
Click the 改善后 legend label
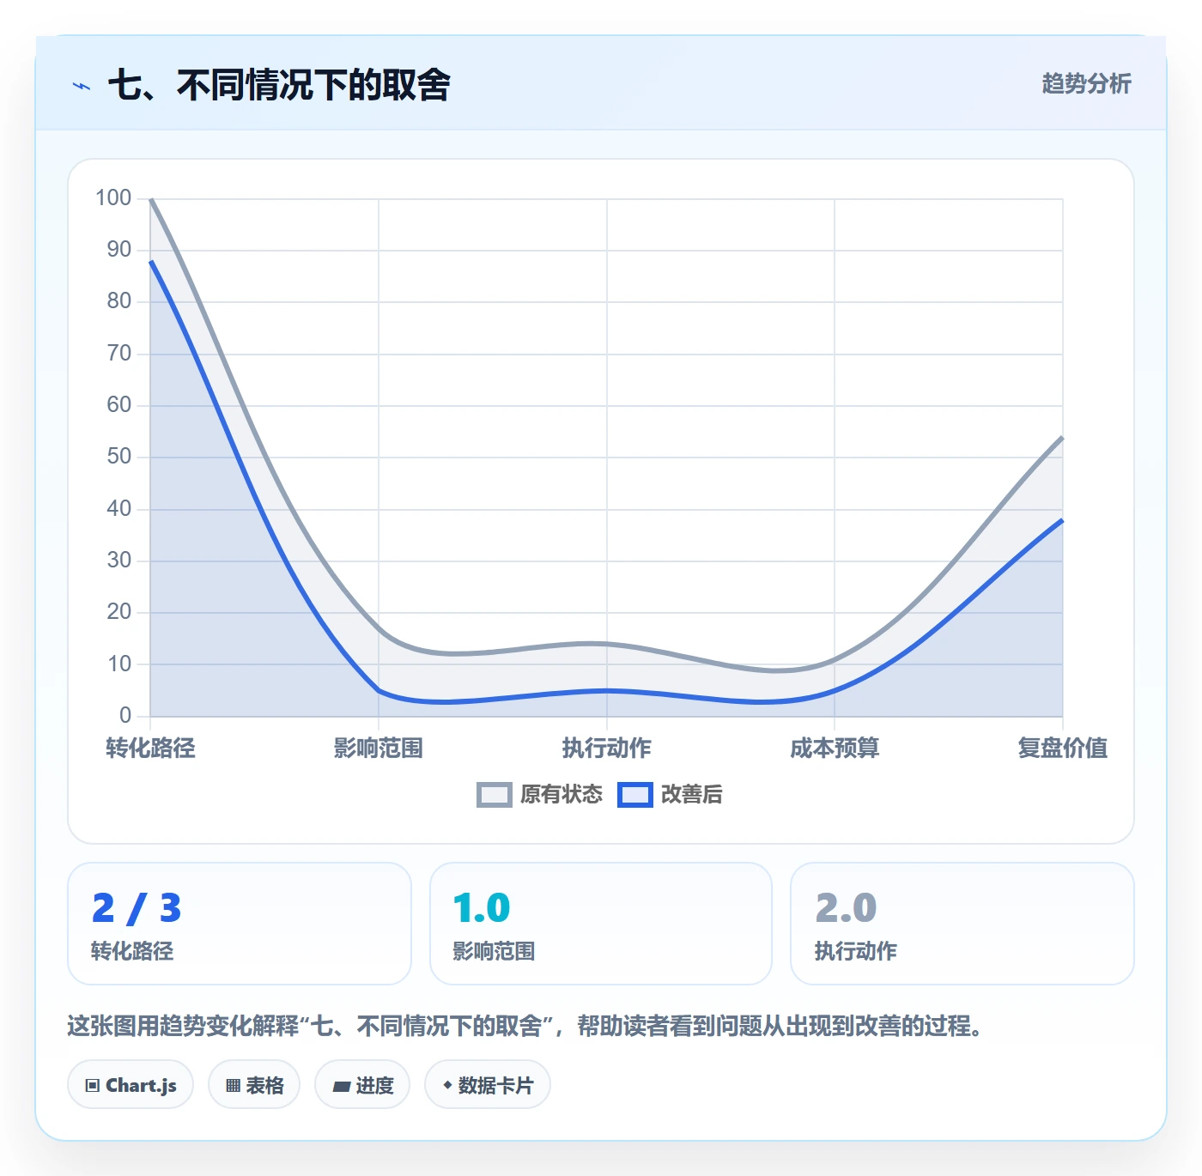[x=692, y=795]
